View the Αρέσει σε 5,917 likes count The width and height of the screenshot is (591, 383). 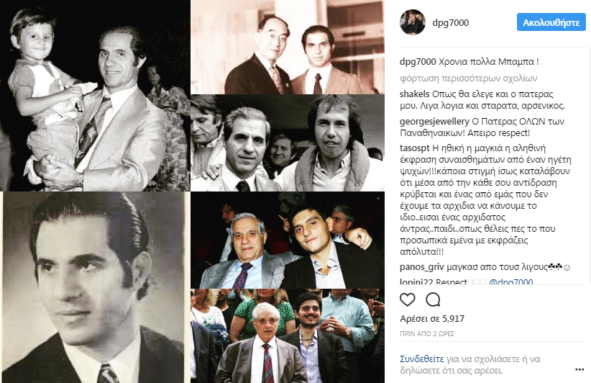tap(432, 319)
